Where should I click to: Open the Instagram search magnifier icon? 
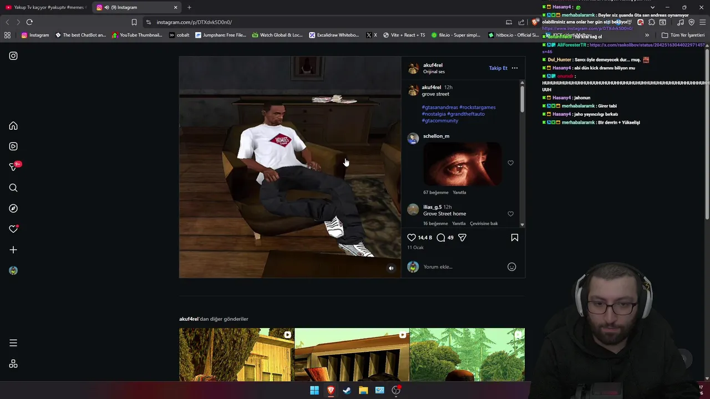point(13,188)
